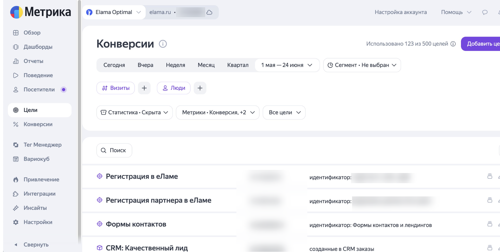Click the Отчеты bar chart icon
500x252 pixels.
pos(16,61)
